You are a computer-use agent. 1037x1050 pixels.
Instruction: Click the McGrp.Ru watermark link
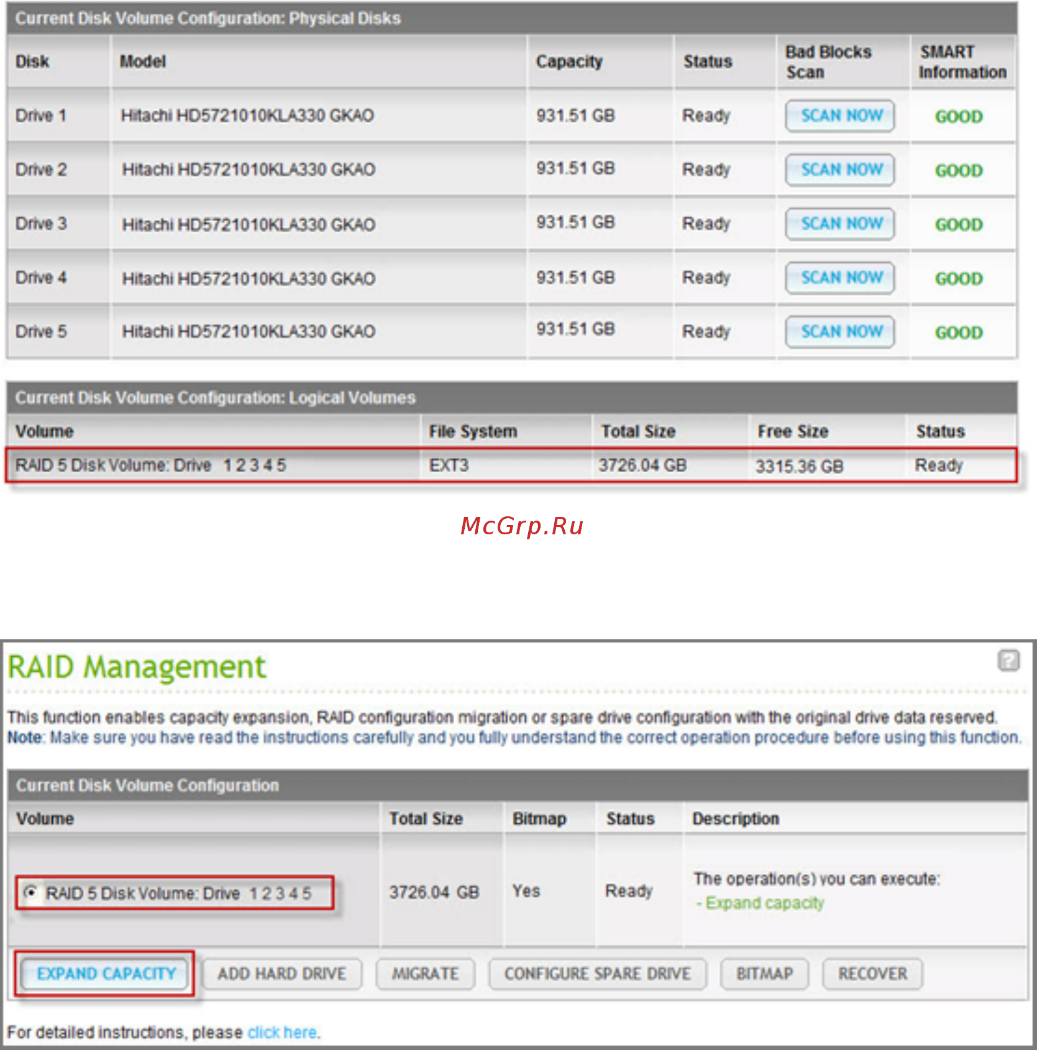[x=522, y=526]
